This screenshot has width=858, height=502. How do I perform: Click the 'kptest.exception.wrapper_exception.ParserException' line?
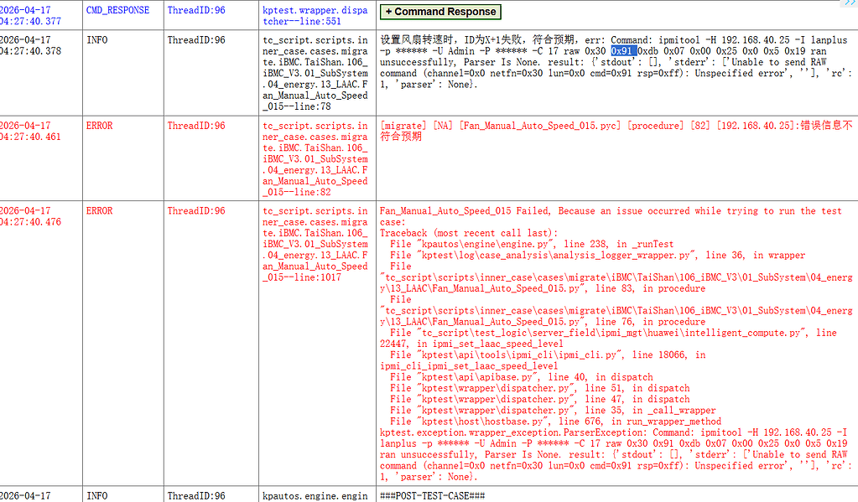[616, 454]
